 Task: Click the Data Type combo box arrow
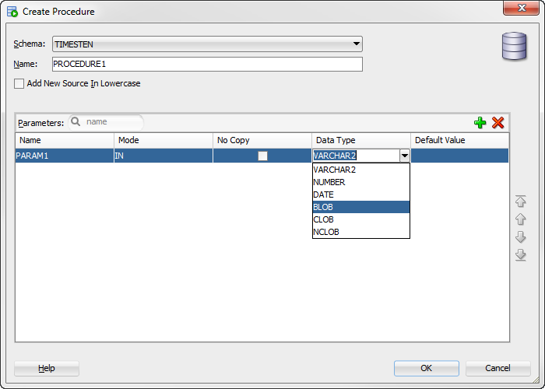pyautogui.click(x=405, y=156)
